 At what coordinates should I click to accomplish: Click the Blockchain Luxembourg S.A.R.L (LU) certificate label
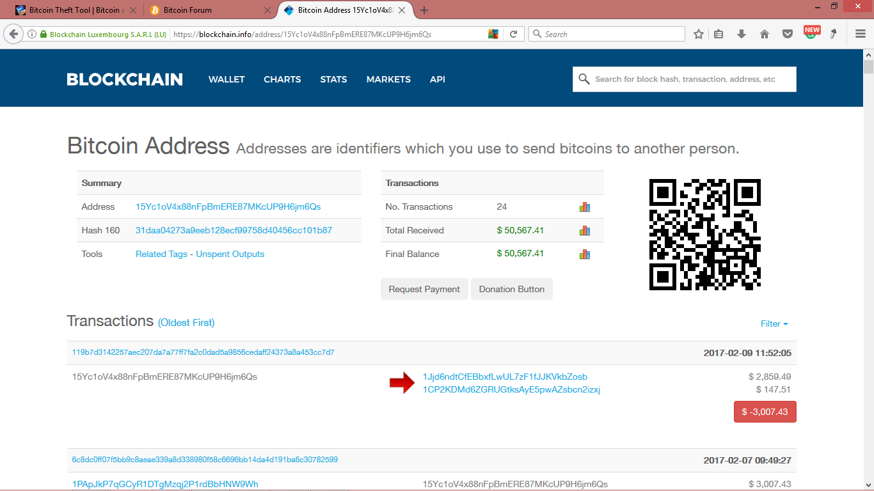click(107, 35)
